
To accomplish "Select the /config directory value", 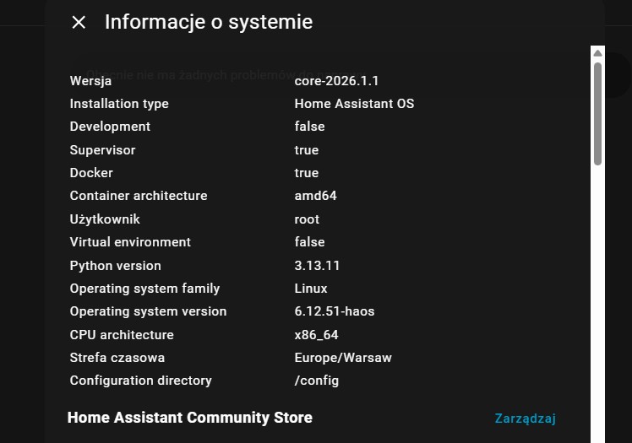I will pyautogui.click(x=317, y=381).
